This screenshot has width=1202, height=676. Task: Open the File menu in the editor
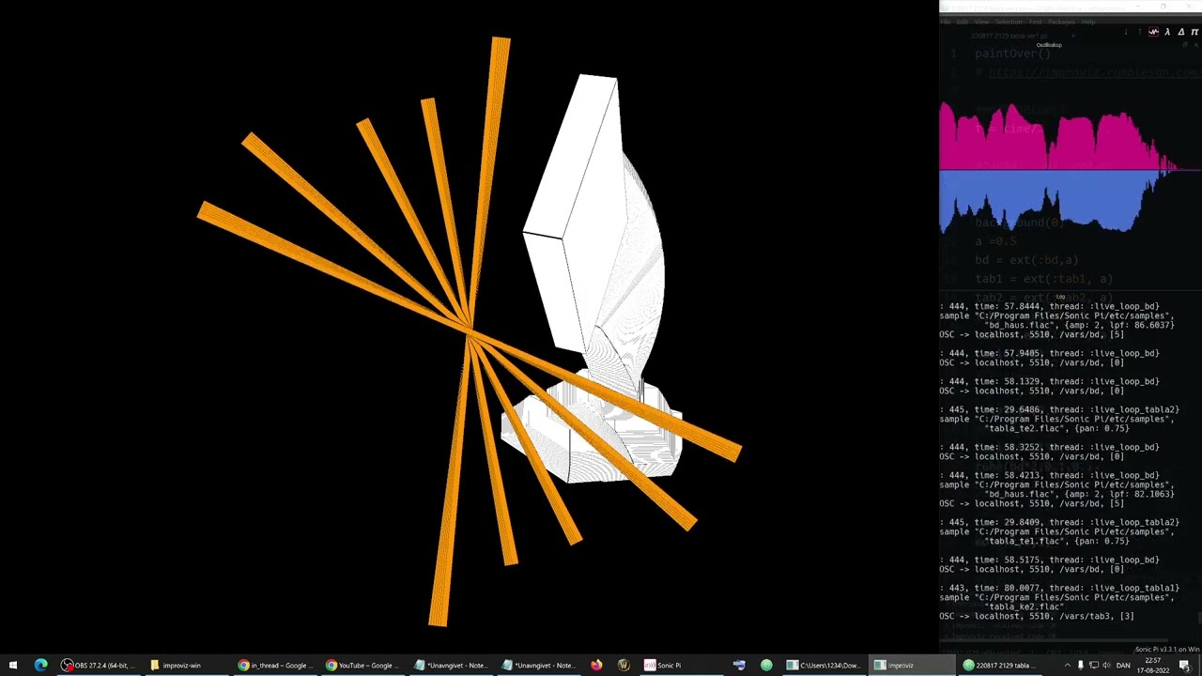[x=946, y=22]
